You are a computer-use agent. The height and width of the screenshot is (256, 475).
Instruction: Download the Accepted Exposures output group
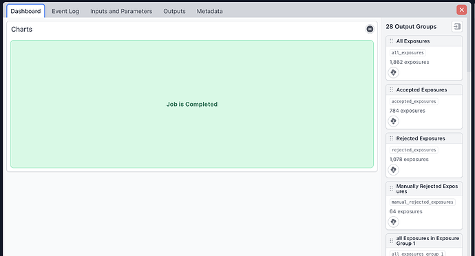pyautogui.click(x=393, y=121)
